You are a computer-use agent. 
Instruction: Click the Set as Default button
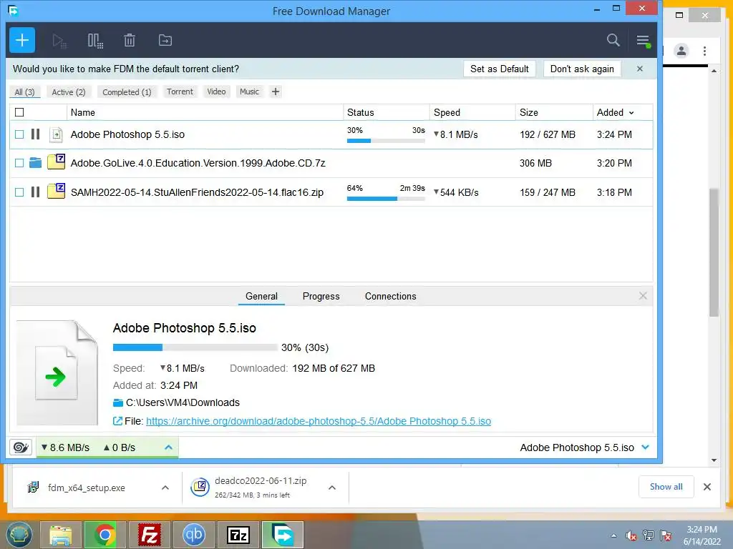tap(499, 69)
